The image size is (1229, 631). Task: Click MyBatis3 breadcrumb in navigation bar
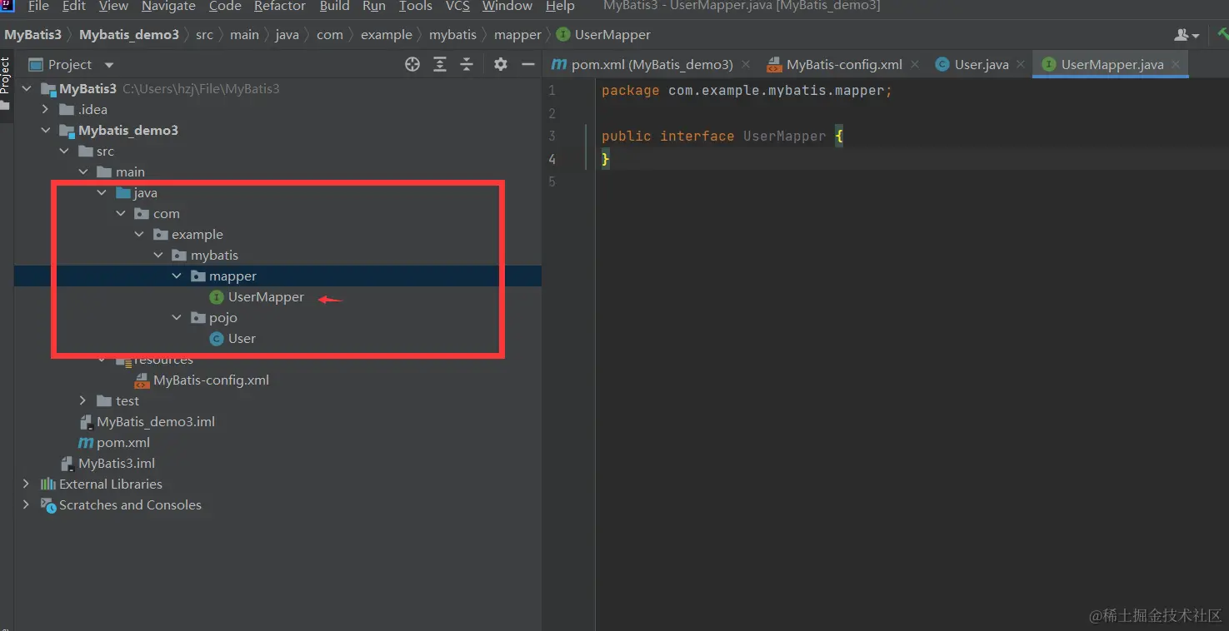click(33, 34)
